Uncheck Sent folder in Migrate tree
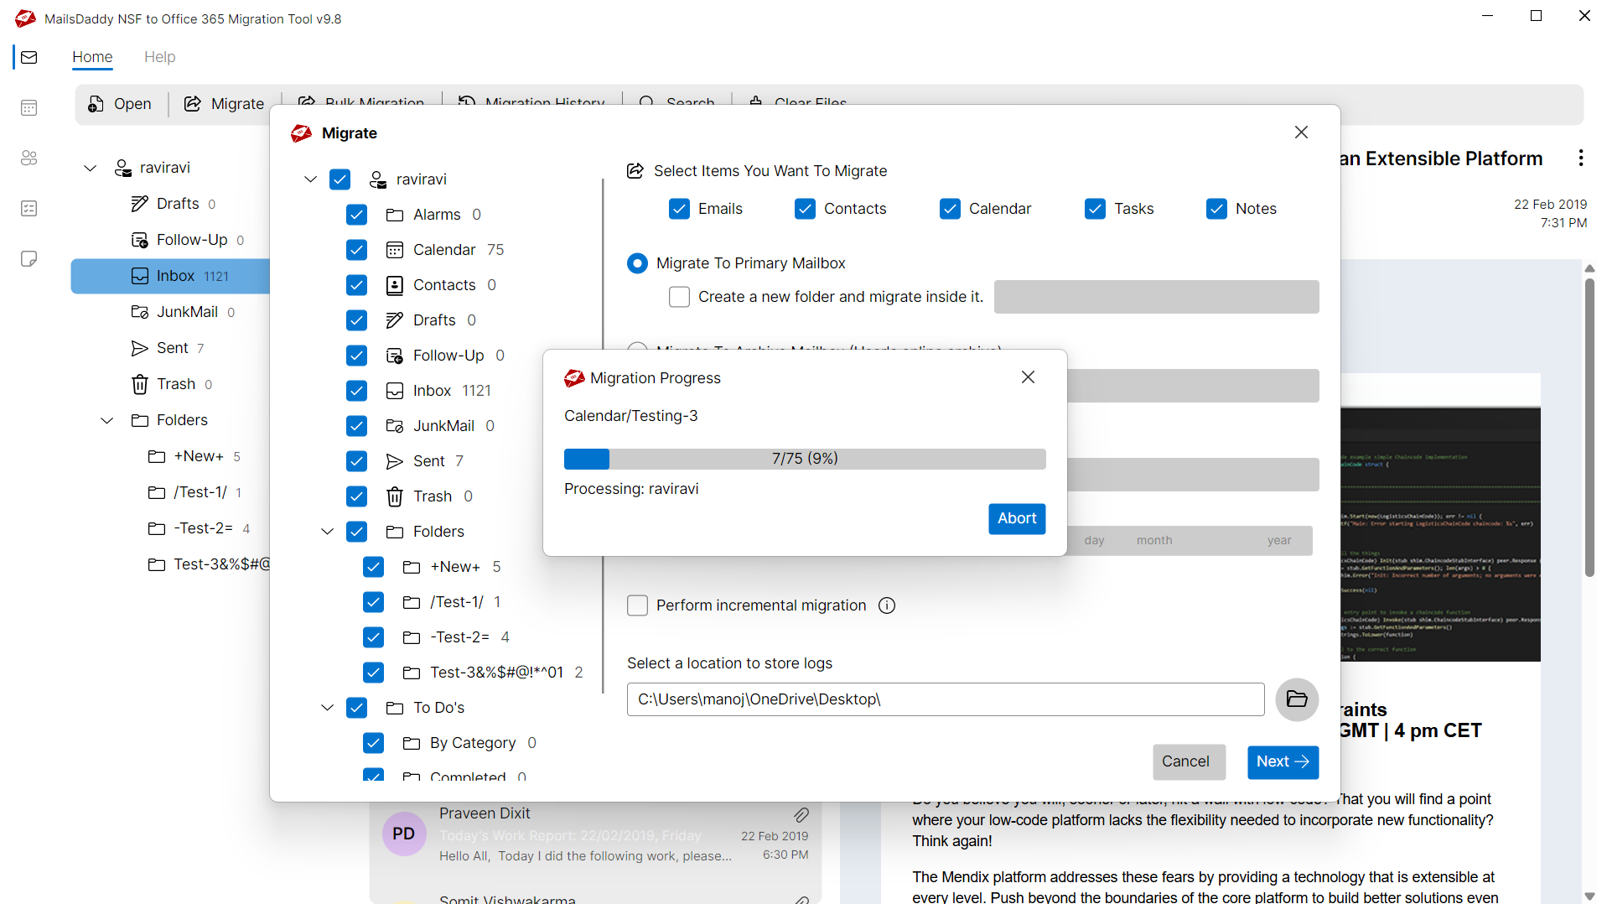The width and height of the screenshot is (1607, 904). 356,461
